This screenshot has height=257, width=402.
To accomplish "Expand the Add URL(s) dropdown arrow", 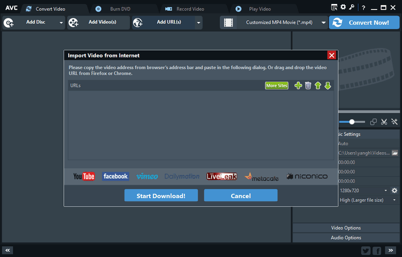I will tap(198, 23).
